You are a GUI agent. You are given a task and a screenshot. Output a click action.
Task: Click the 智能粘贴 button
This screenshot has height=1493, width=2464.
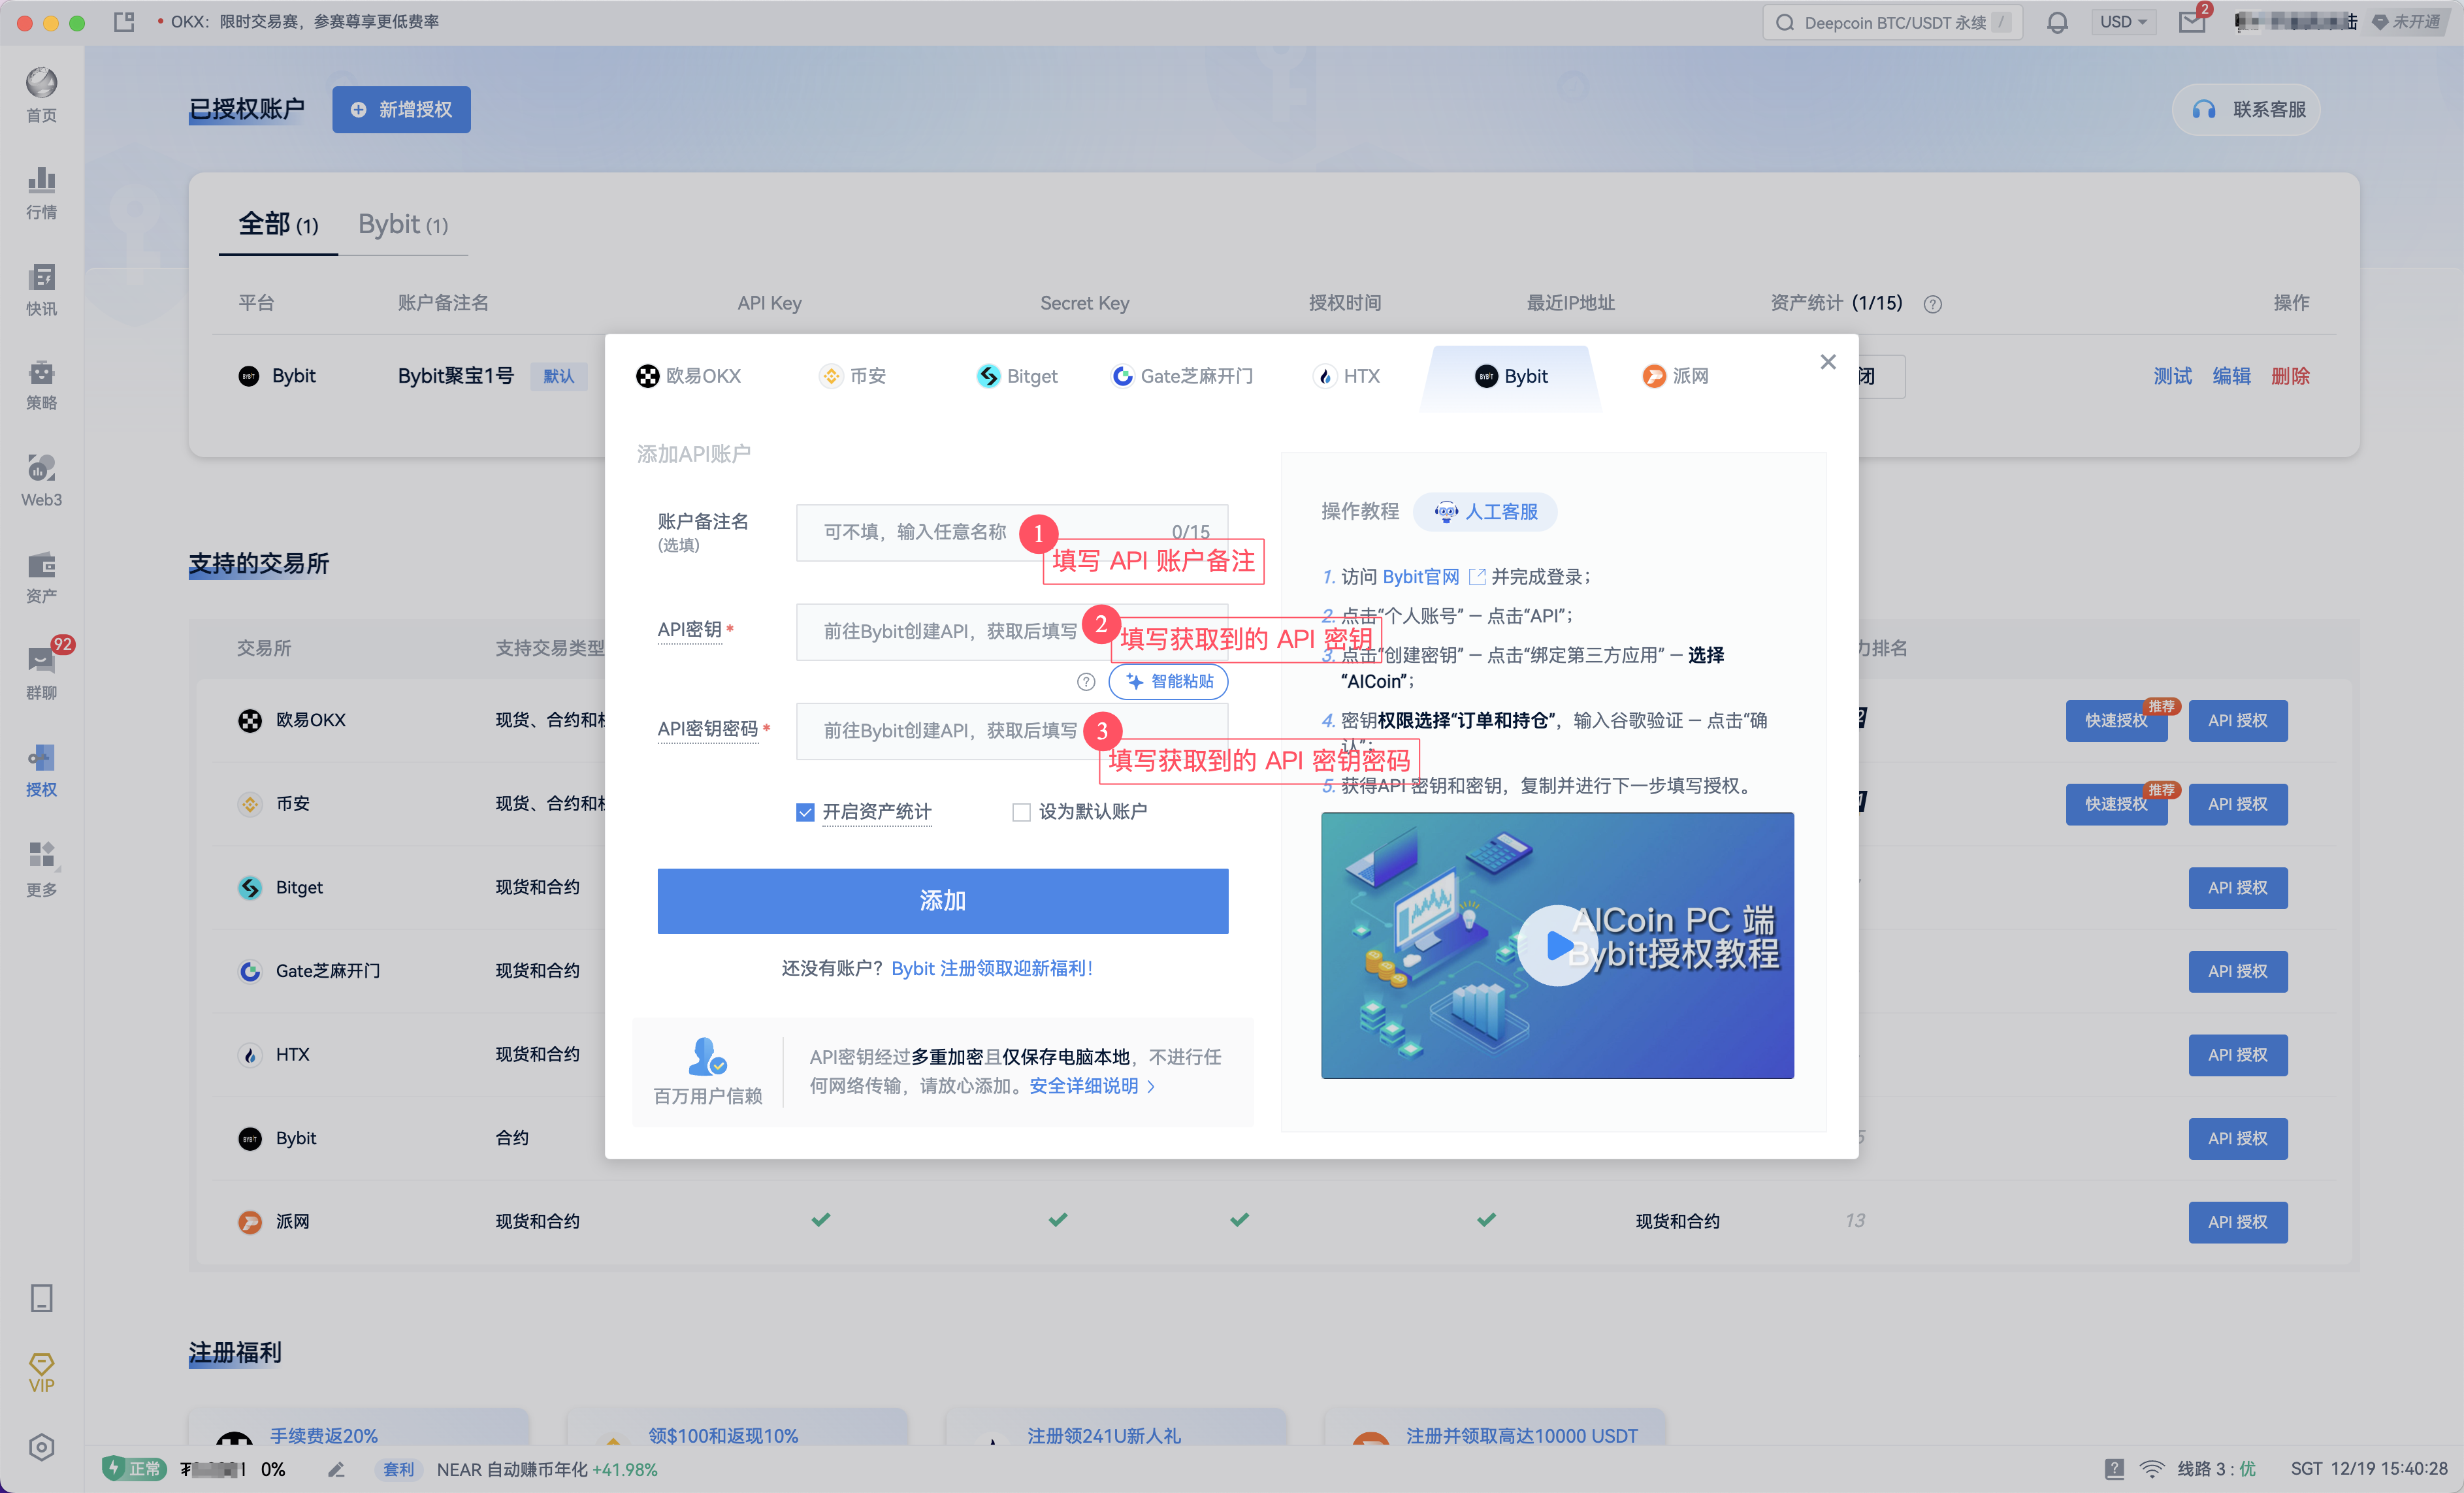(x=1168, y=682)
